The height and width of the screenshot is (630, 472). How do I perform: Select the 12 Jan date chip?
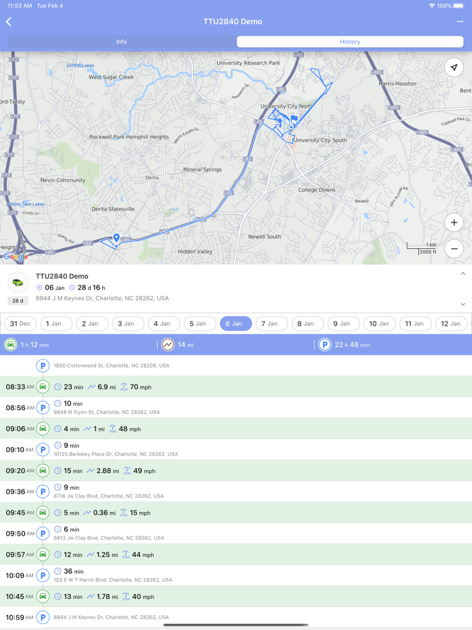[452, 324]
